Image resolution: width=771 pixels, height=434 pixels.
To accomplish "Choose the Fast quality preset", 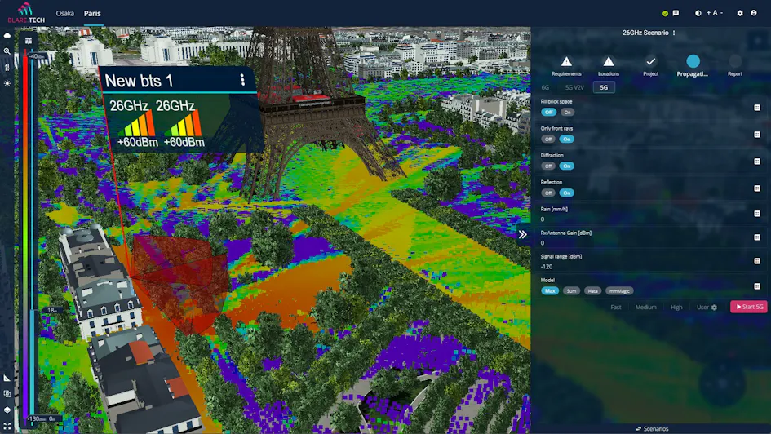I will [x=616, y=308].
